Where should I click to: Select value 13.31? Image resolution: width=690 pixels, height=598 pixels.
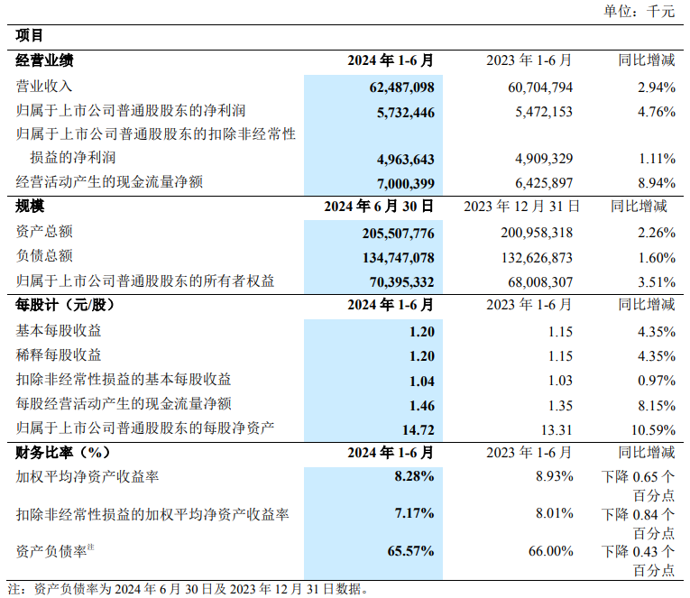point(557,430)
